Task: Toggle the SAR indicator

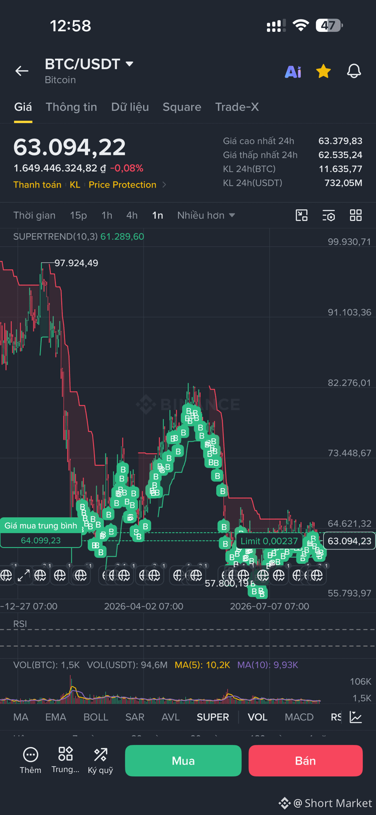Action: tap(135, 717)
